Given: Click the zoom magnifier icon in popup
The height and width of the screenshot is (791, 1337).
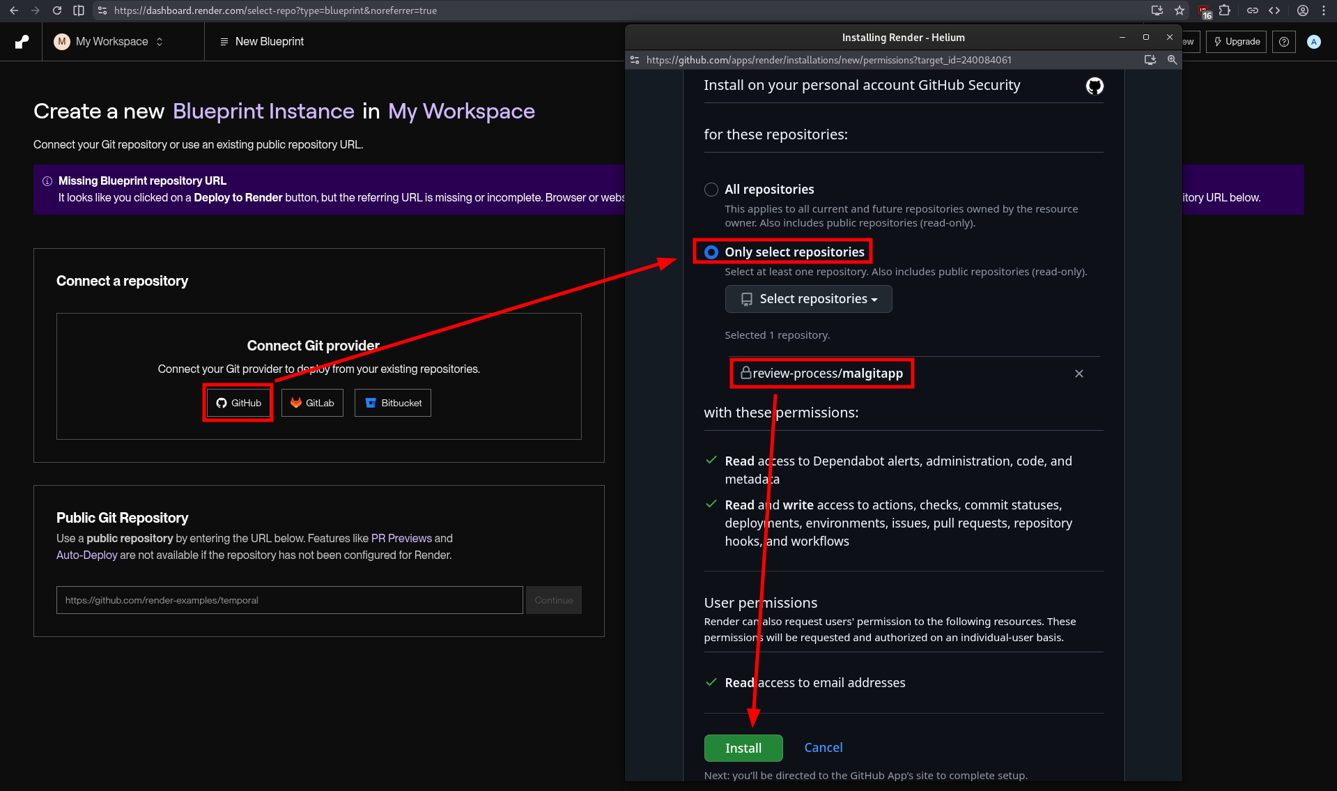Looking at the screenshot, I should pyautogui.click(x=1172, y=60).
